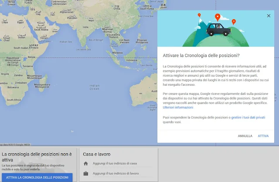
Task: Click the ATTIVA button in dialog
Action: click(263, 136)
